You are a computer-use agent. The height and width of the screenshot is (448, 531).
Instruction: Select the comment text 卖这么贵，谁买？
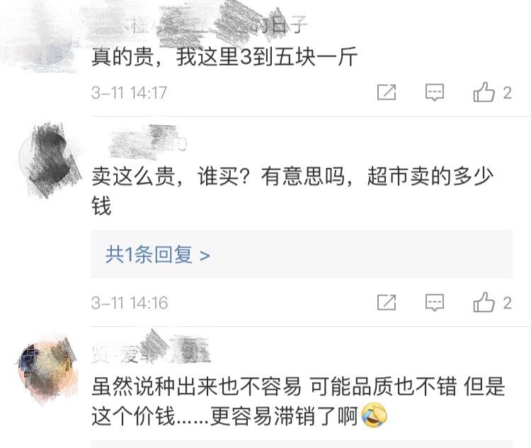[x=171, y=176]
